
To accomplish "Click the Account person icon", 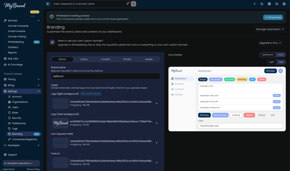I will pos(10,96).
